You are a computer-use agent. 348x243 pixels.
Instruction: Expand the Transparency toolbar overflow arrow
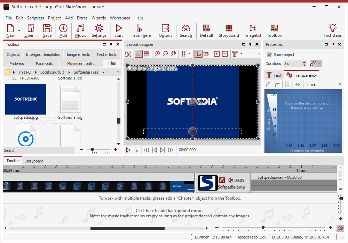[x=340, y=84]
